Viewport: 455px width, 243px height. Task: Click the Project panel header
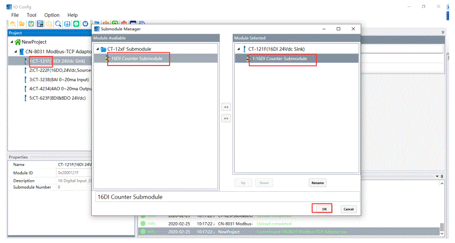pos(50,33)
